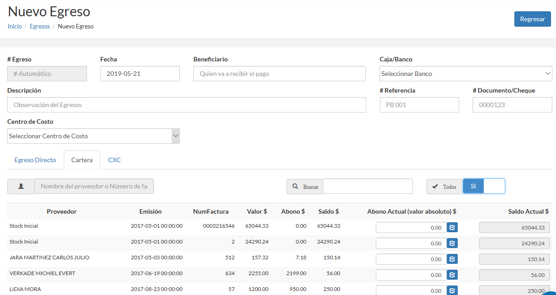
Task: Click the magnifier Buscar icon
Action: 296,186
